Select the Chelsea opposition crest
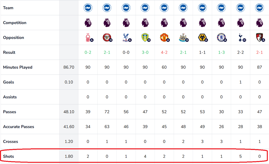Viewport: 269px width, 164px height. pyautogui.click(x=221, y=38)
